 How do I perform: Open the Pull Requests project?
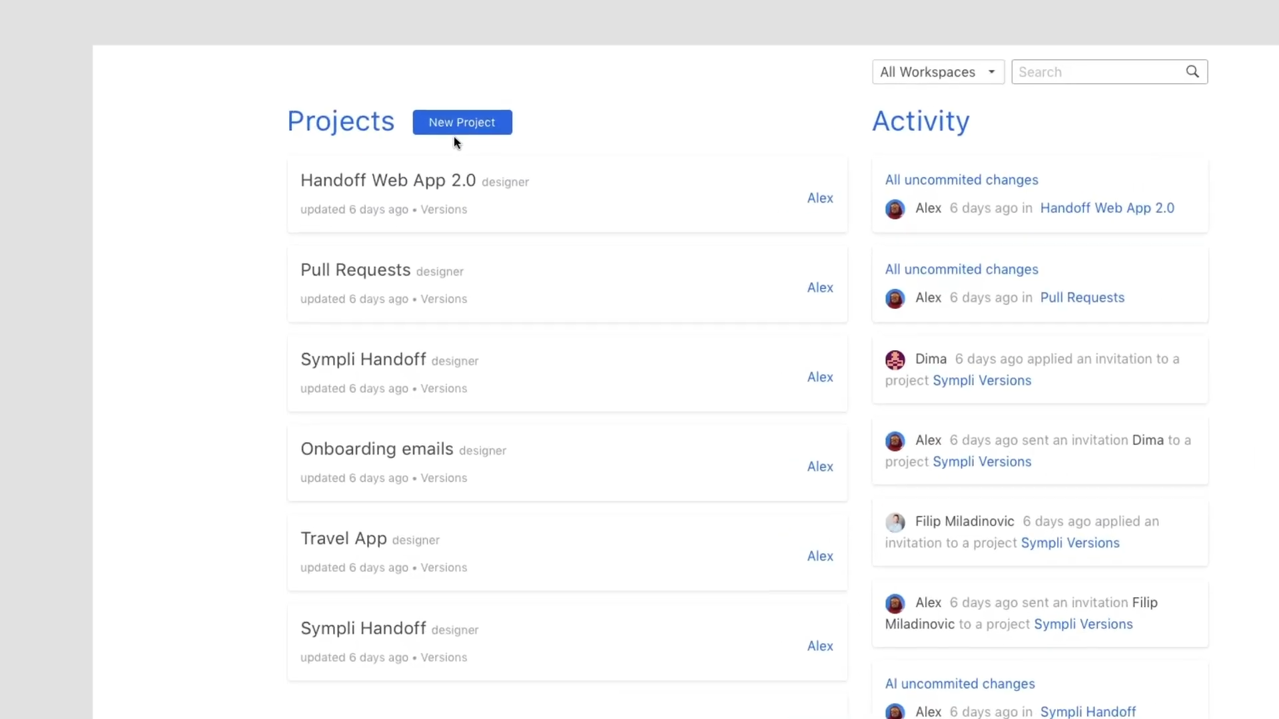(355, 270)
